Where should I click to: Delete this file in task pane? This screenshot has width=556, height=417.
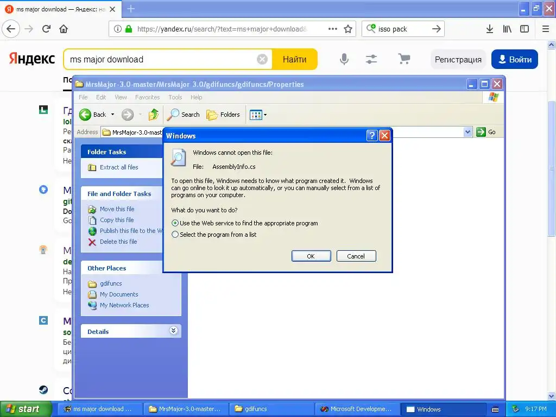[118, 242]
